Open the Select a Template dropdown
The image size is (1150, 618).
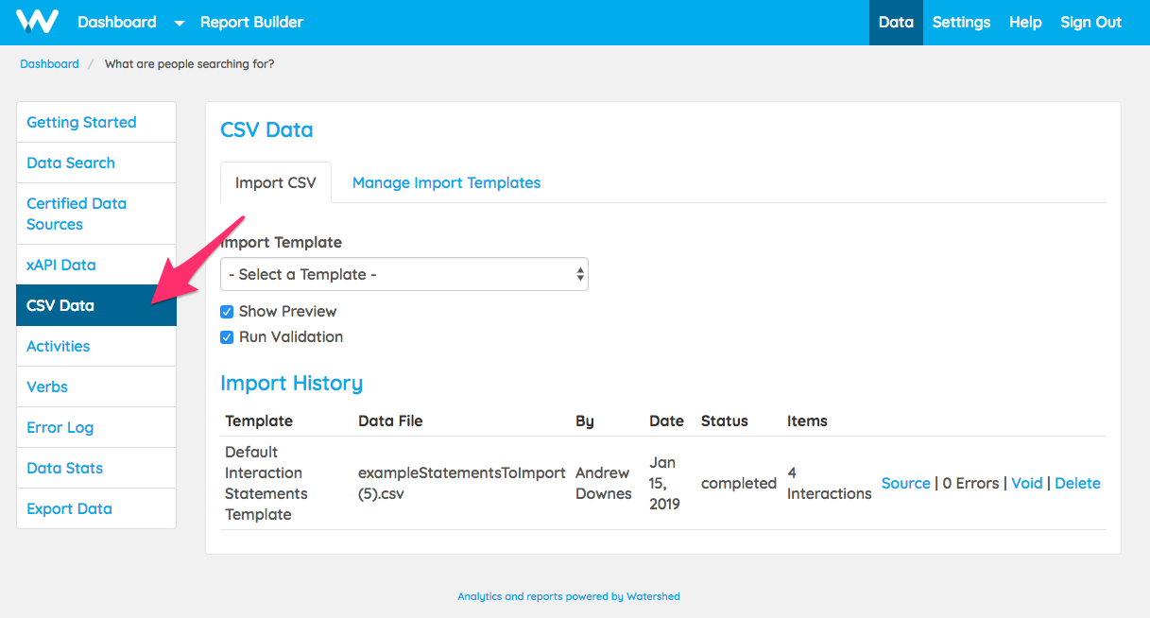tap(403, 274)
